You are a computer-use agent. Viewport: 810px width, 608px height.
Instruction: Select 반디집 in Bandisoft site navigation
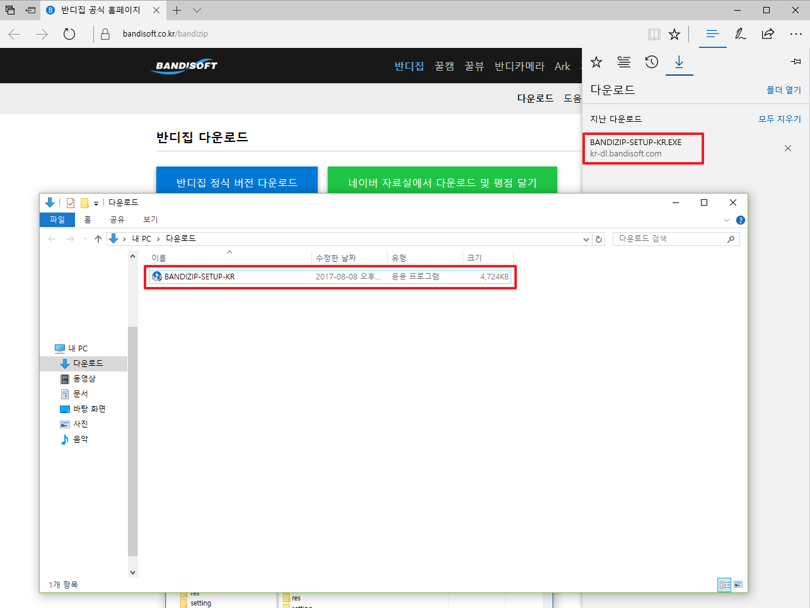pyautogui.click(x=409, y=66)
